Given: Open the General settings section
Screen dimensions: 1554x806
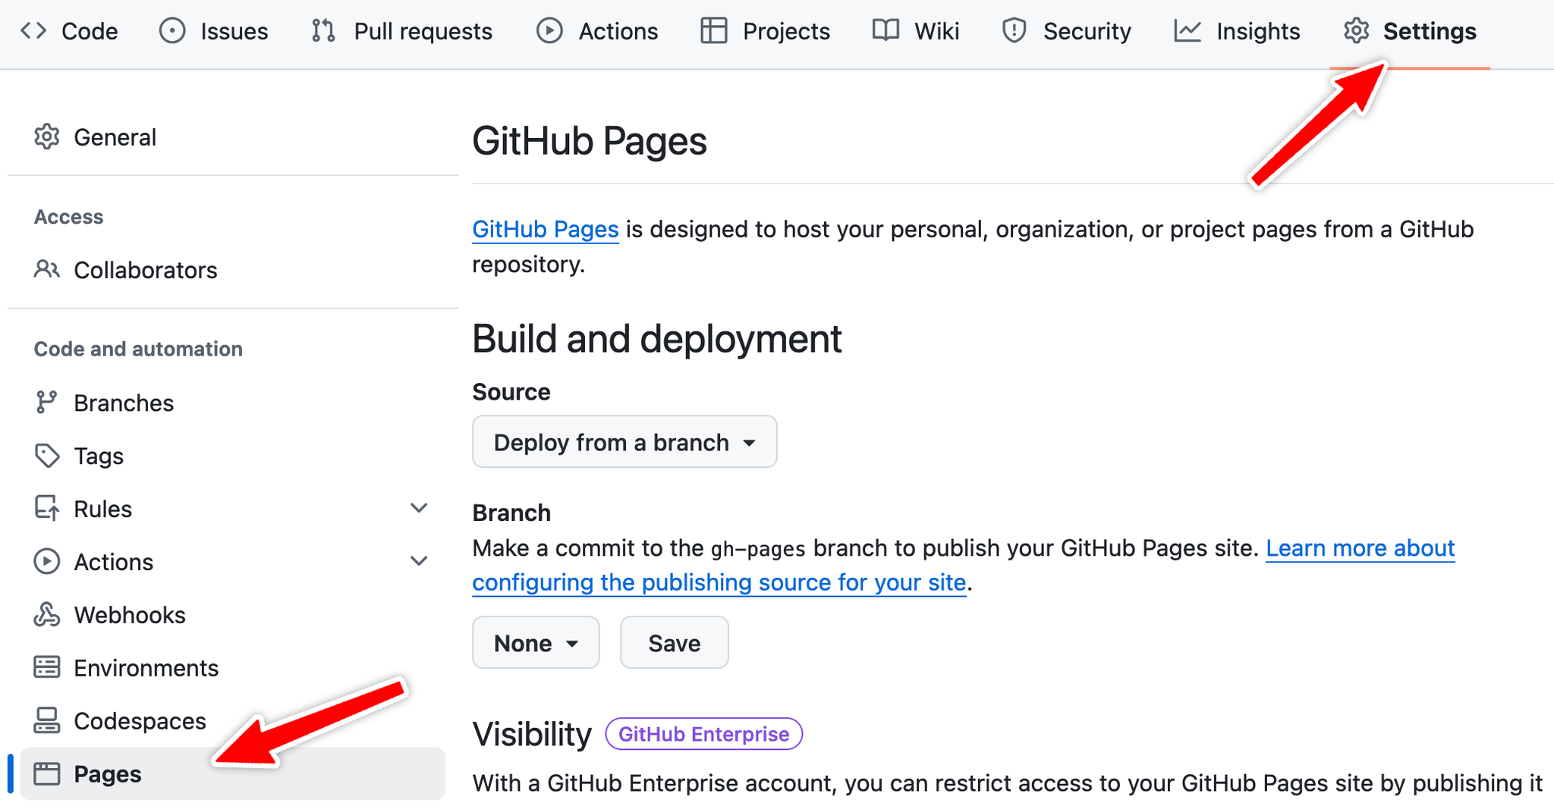Looking at the screenshot, I should [233, 137].
